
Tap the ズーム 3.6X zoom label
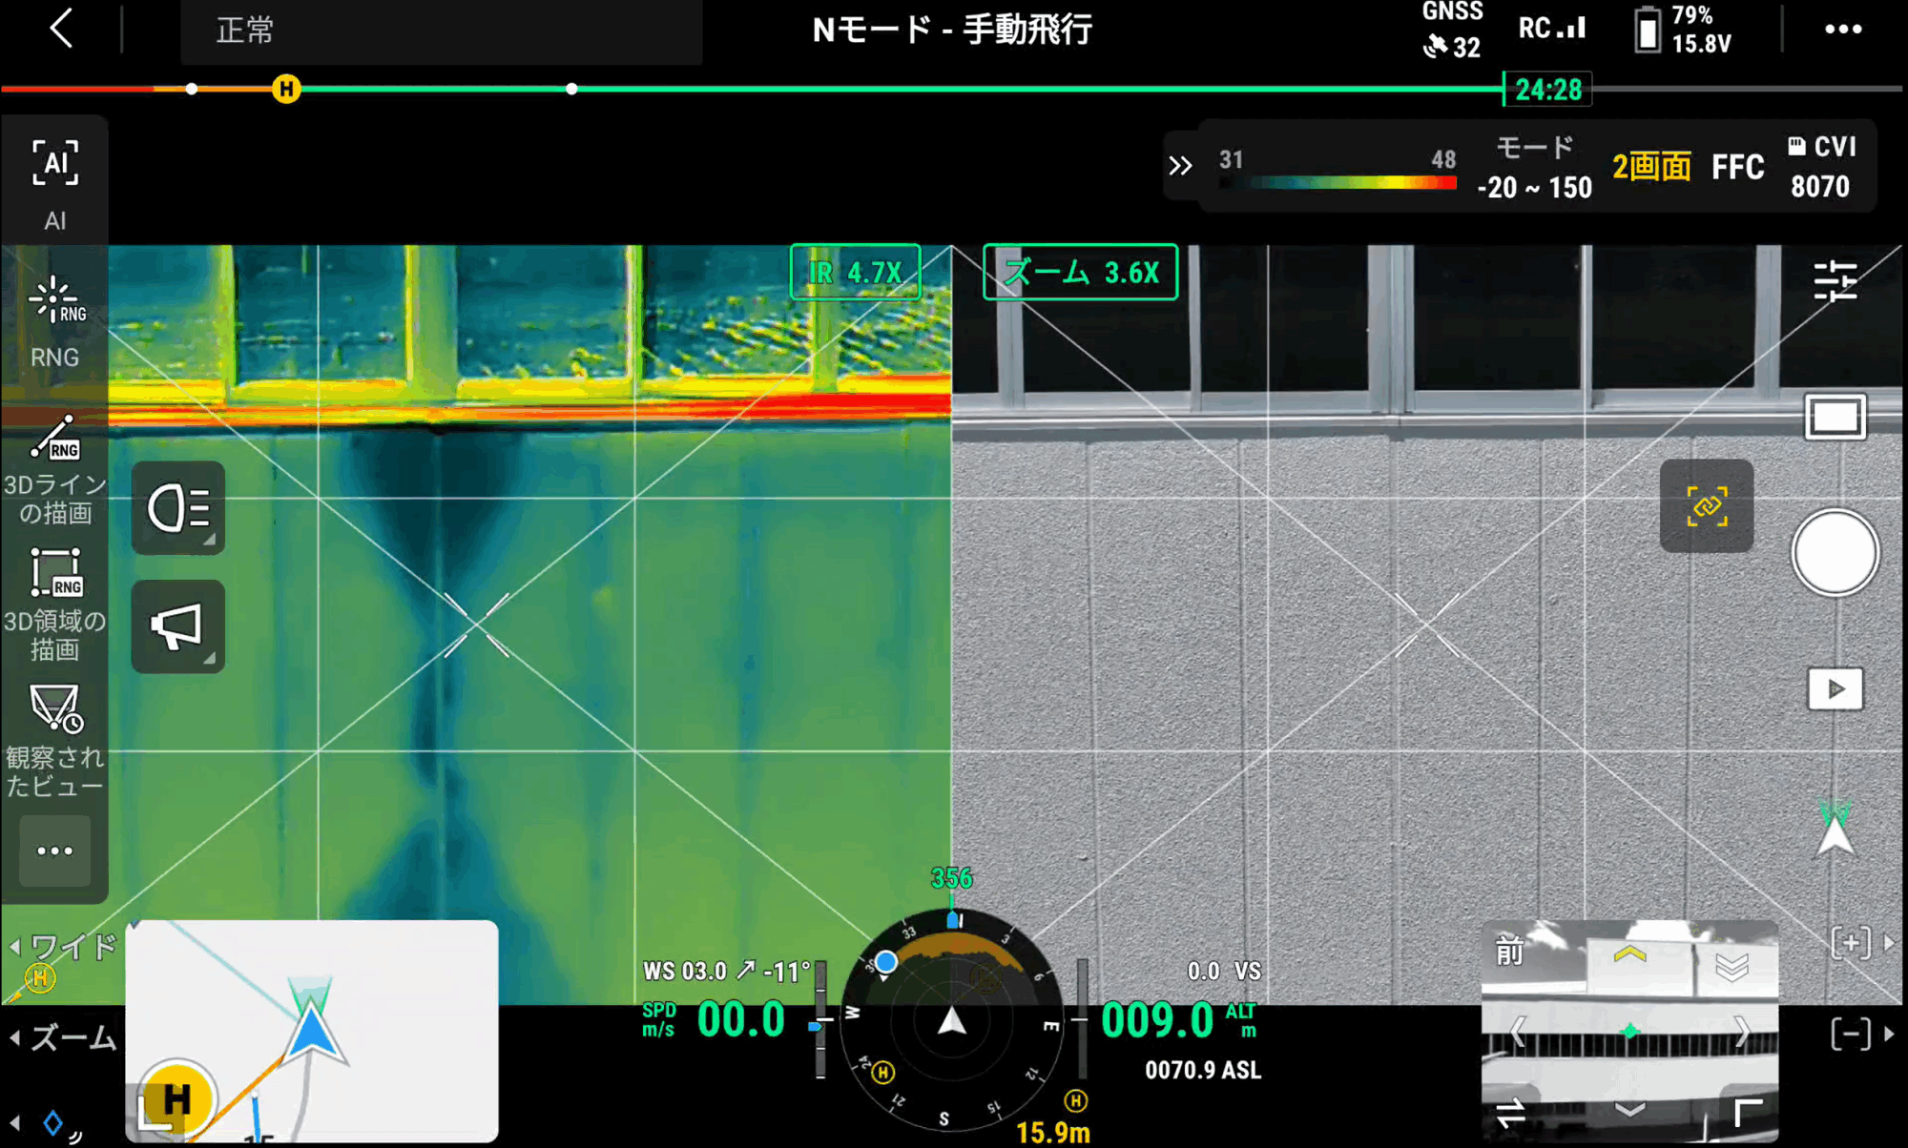(x=1081, y=273)
